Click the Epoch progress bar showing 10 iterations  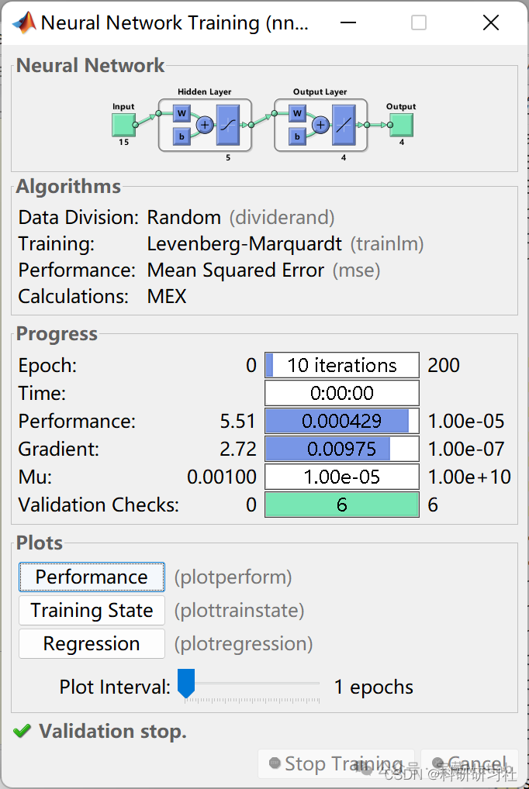(x=342, y=365)
